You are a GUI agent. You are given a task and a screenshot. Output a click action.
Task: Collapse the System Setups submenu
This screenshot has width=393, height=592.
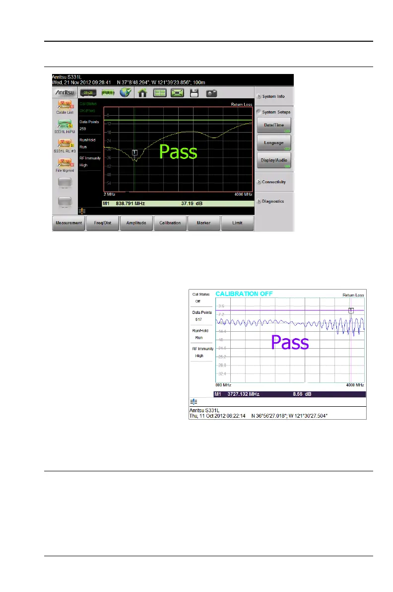pyautogui.click(x=274, y=112)
